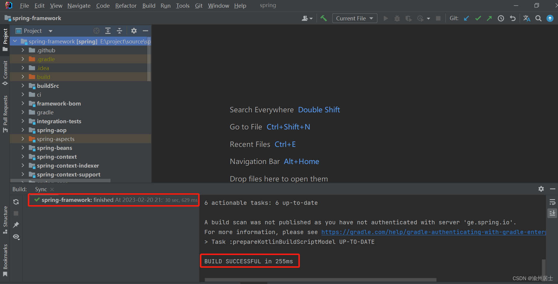The image size is (558, 284).
Task: Click Select Opened File target icon
Action: [x=96, y=31]
